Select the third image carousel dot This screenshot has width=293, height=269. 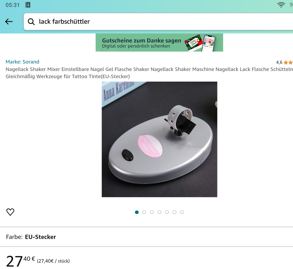152,212
